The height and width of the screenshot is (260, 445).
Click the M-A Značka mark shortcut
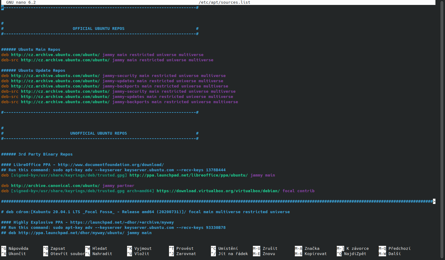click(x=307, y=249)
